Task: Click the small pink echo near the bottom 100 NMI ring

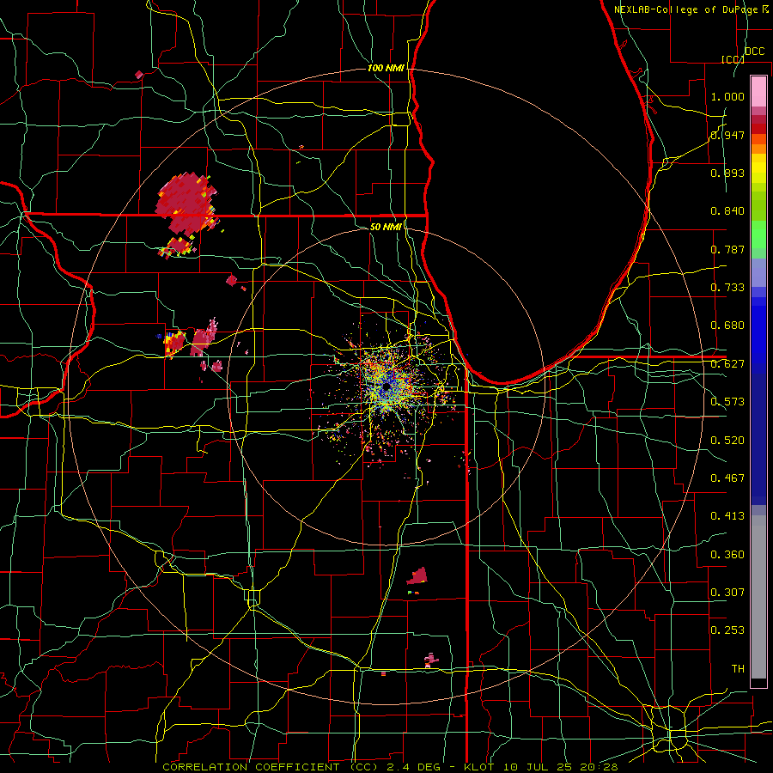Action: click(x=430, y=660)
